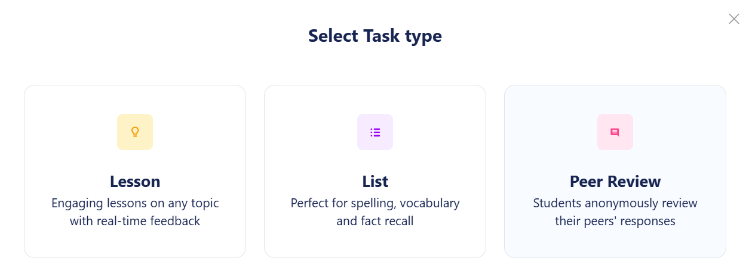
Task: Click 'Engaging lessons on any topic' text
Action: tap(135, 203)
